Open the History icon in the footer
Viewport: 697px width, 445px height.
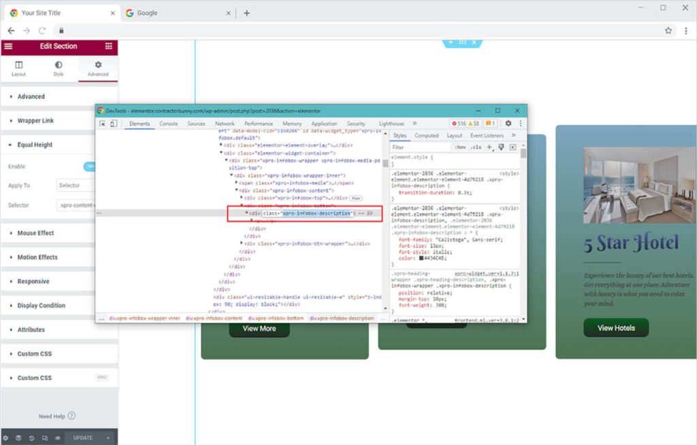click(32, 438)
